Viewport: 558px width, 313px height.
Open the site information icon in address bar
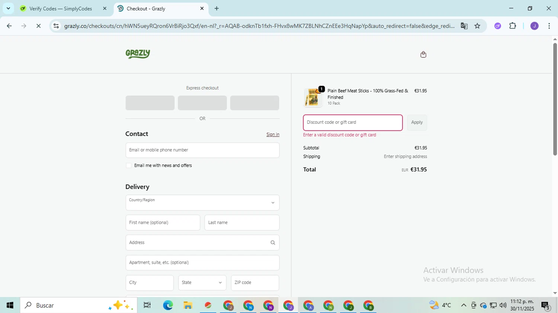point(56,26)
